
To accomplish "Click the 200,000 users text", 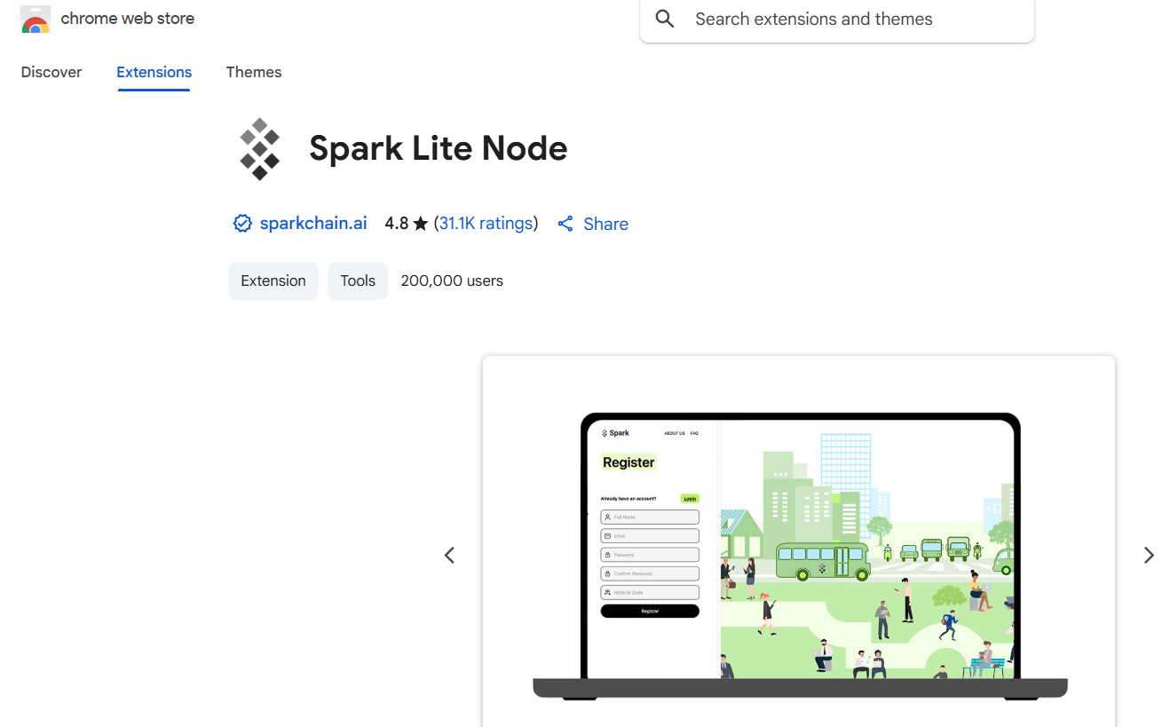I will 452,281.
